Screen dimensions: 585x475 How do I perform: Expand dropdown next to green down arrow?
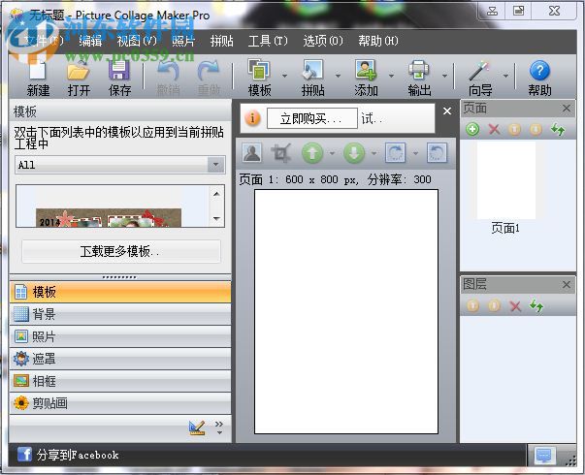374,153
